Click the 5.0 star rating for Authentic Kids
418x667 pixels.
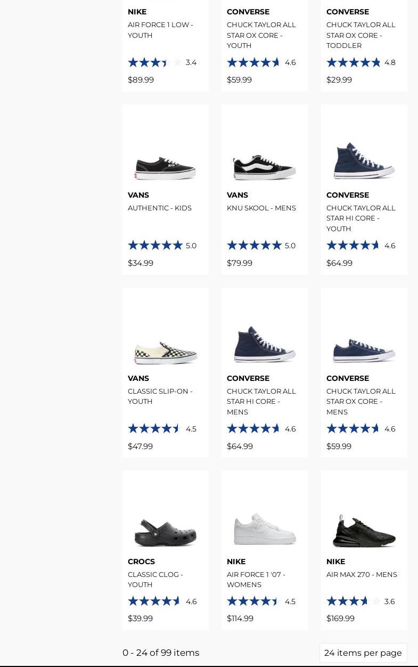162,246
